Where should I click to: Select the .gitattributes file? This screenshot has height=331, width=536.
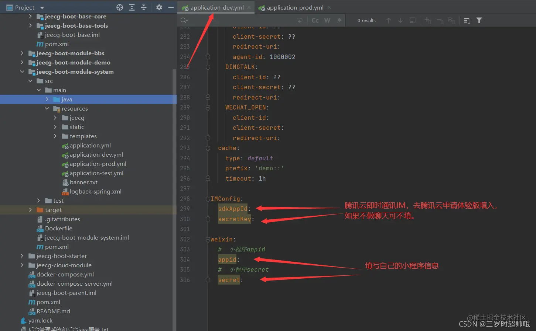pos(62,219)
